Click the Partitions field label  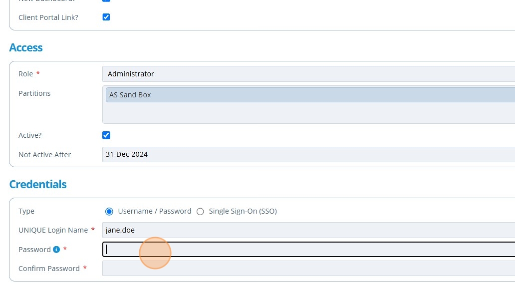[34, 93]
